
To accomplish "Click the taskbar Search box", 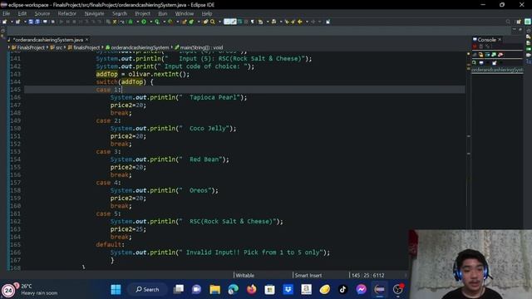I will (147, 289).
